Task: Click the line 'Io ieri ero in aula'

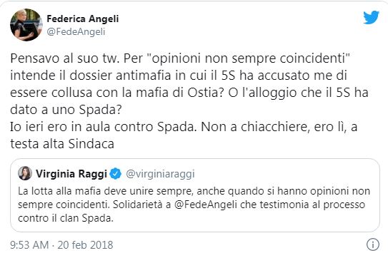Action: coord(184,127)
